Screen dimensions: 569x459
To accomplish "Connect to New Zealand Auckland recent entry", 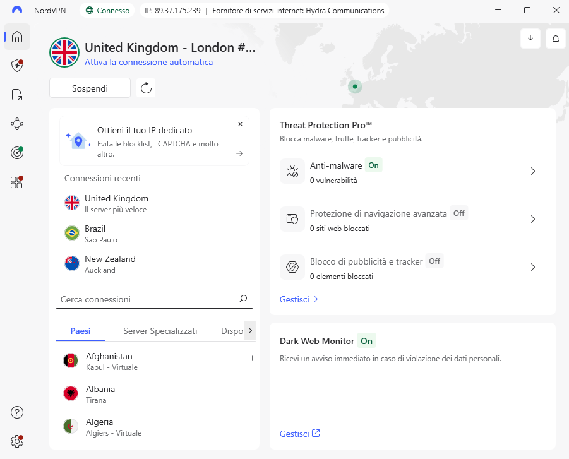I will [154, 264].
